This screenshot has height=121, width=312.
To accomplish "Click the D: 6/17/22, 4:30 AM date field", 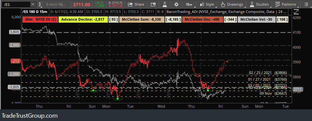I will point(67,12).
